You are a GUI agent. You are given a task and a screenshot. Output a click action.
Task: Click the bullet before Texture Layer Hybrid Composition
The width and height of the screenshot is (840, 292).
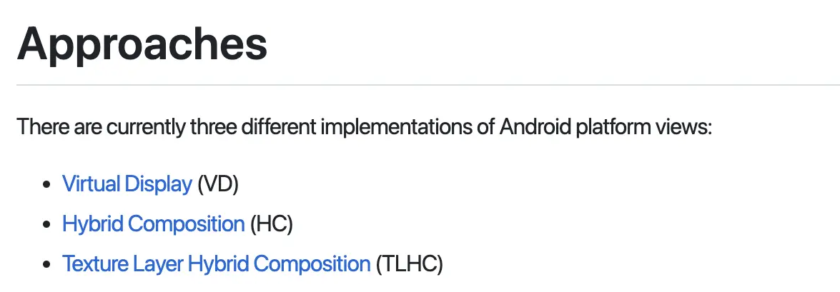[x=46, y=265]
